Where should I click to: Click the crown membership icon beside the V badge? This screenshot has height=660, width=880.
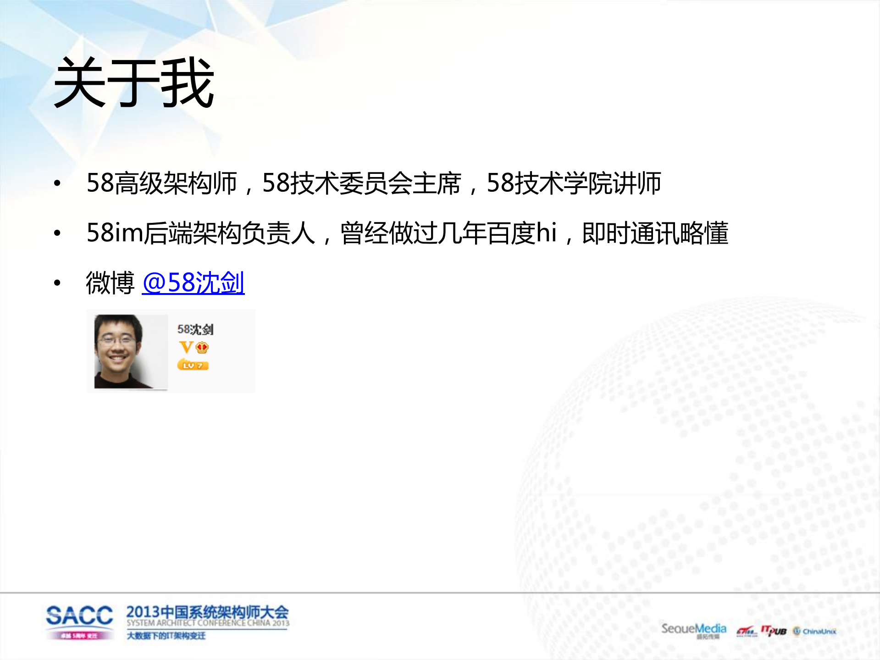[201, 349]
